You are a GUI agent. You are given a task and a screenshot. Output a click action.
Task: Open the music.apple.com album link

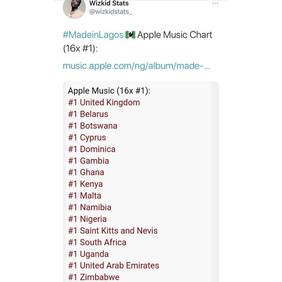[136, 66]
